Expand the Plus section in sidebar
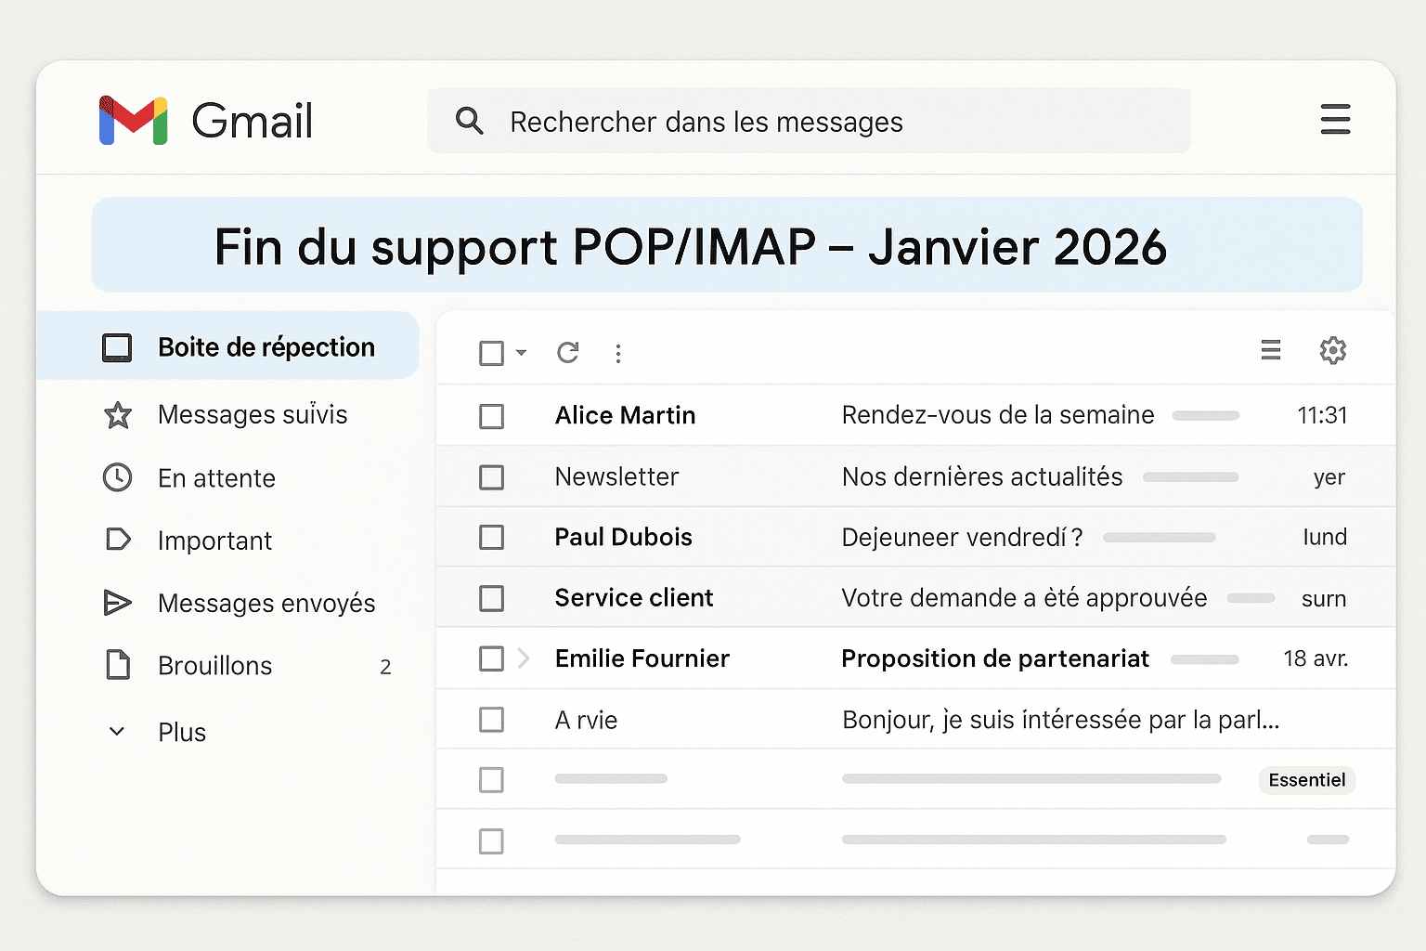 (182, 732)
